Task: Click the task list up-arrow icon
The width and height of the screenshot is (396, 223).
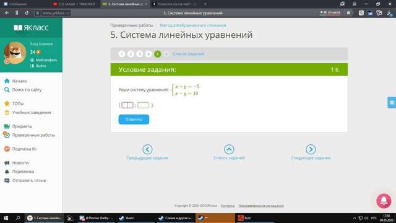Action: coord(229,149)
